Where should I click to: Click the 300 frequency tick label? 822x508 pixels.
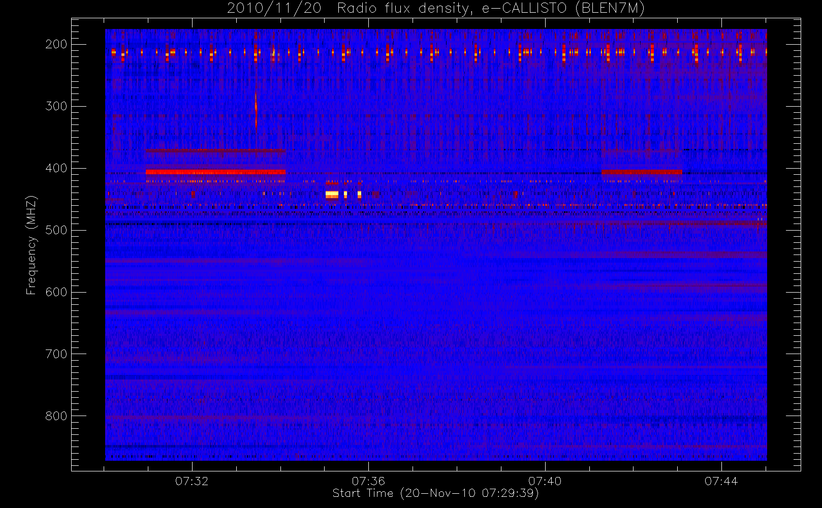point(56,106)
